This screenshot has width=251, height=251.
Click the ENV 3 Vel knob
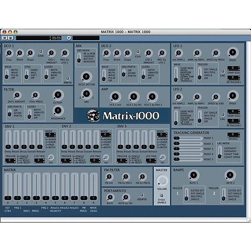pos(163,157)
